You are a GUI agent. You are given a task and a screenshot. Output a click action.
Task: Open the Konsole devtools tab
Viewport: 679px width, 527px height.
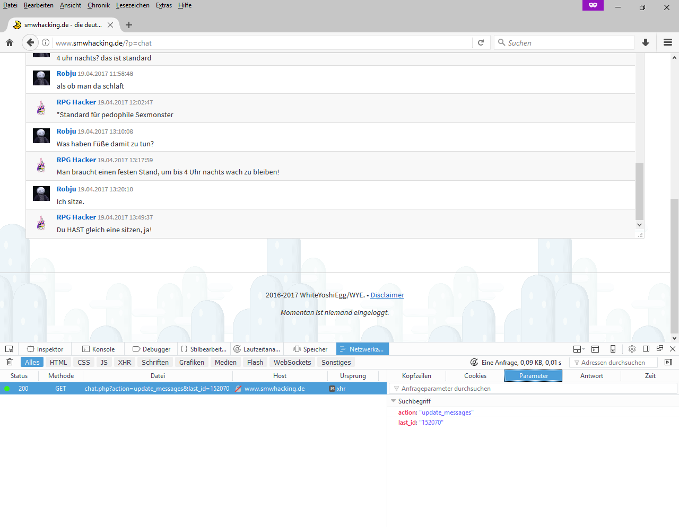[x=99, y=349]
